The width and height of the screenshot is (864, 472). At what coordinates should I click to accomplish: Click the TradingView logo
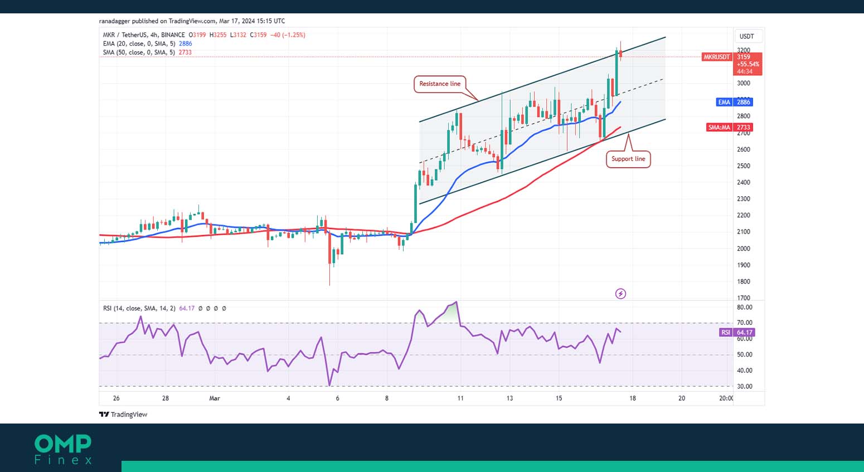coord(123,414)
